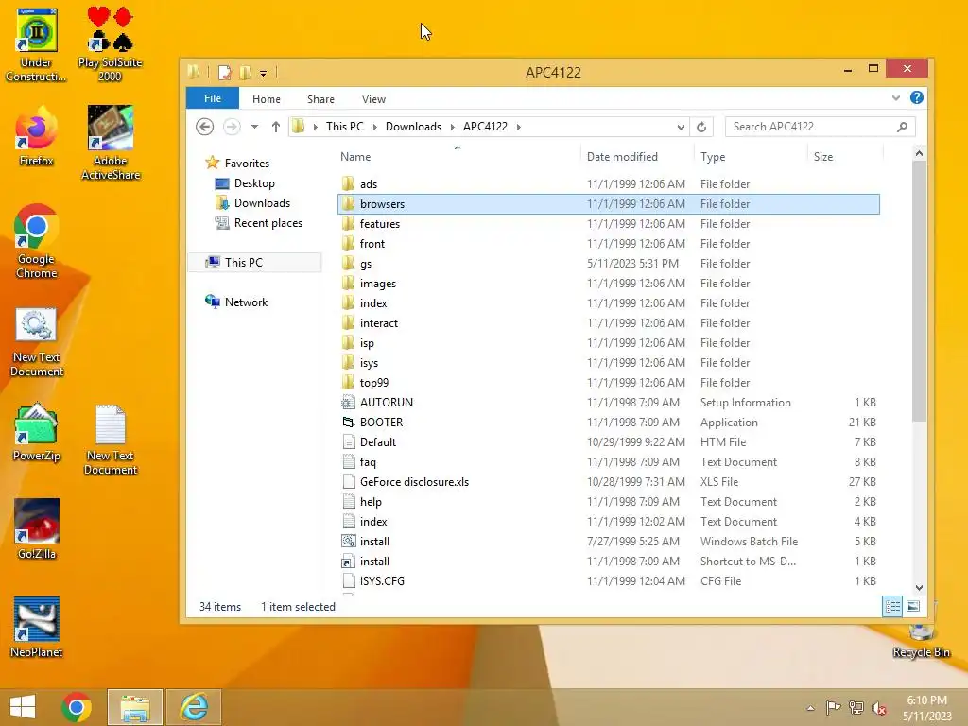This screenshot has width=968, height=726.
Task: Click scrollbar down arrow in file list
Action: click(x=919, y=588)
